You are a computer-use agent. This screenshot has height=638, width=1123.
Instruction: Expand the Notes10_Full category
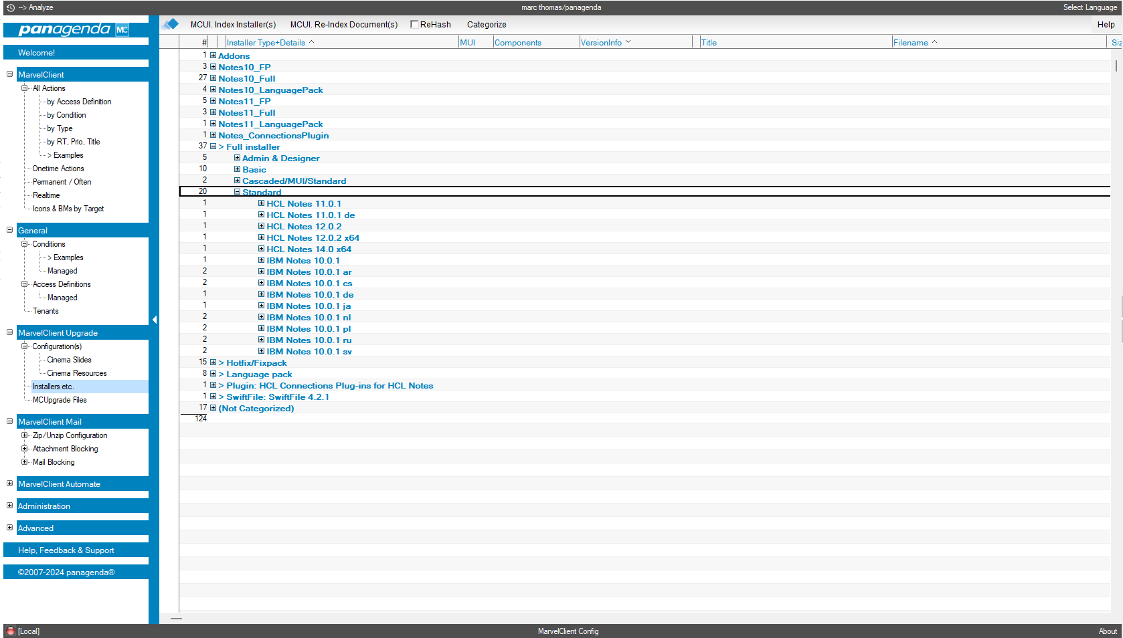tap(213, 78)
